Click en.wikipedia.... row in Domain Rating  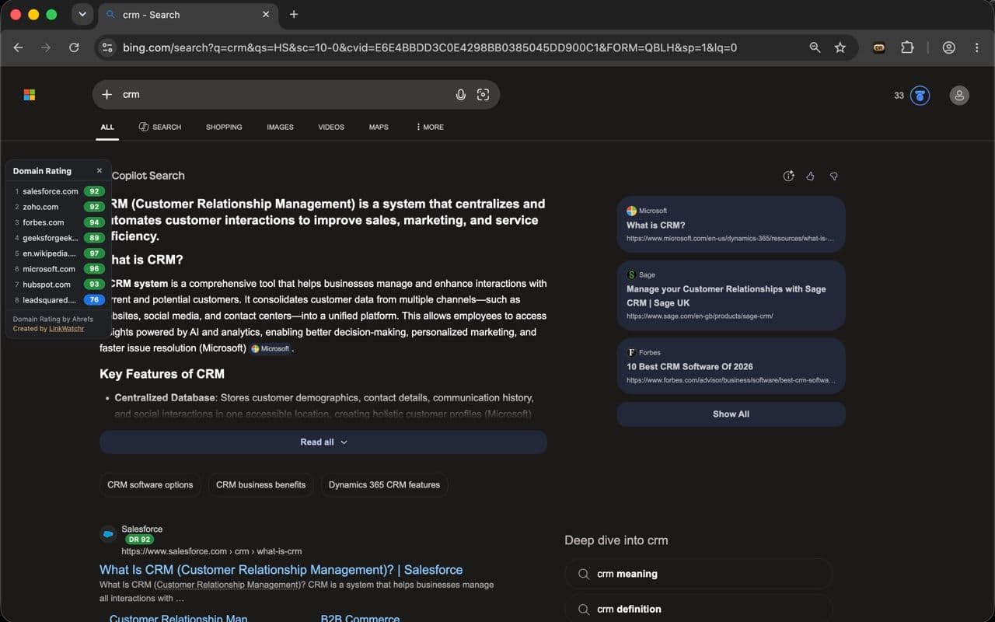pos(58,253)
